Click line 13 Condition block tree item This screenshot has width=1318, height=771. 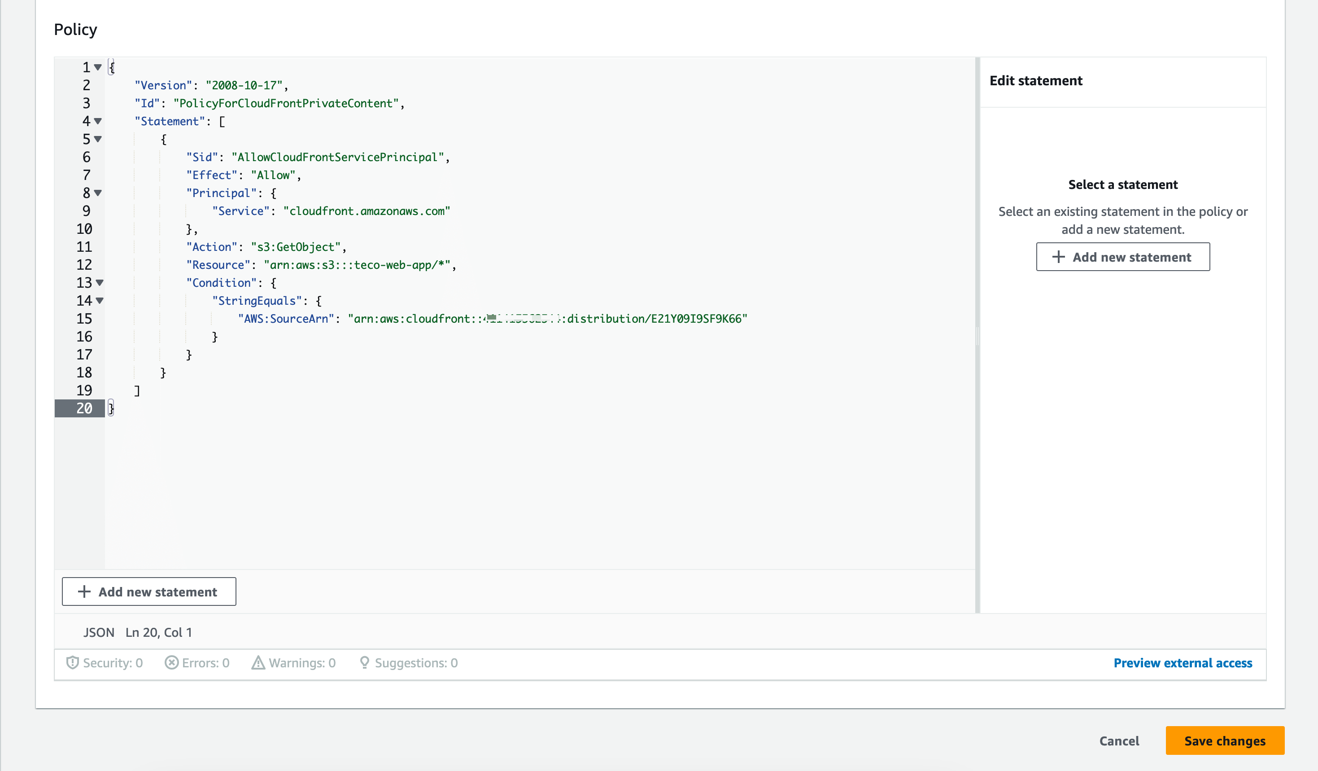pyautogui.click(x=100, y=283)
